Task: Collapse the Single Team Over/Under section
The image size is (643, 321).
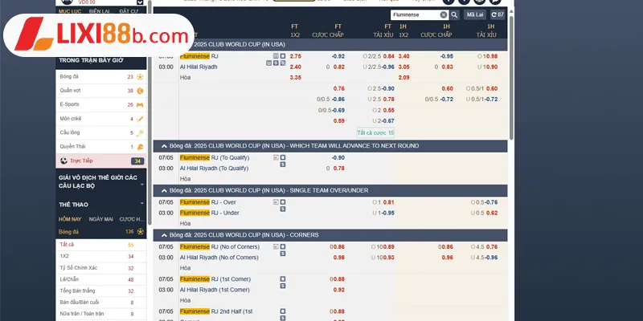Action: pyautogui.click(x=165, y=190)
